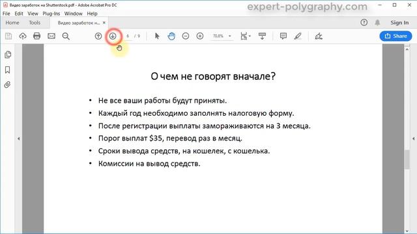This screenshot has width=417, height=234.
Task: Zoom in with plus icon
Action: pos(200,36)
